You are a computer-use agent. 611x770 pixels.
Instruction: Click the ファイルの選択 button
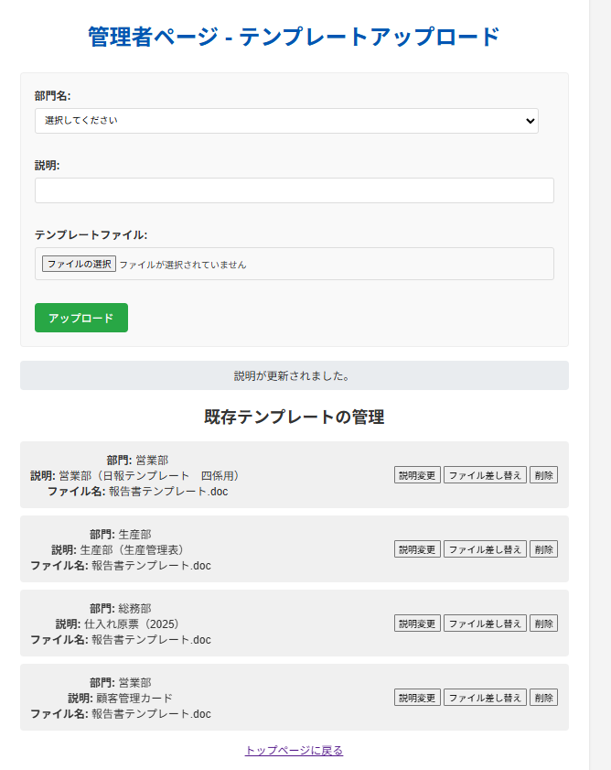pyautogui.click(x=79, y=264)
